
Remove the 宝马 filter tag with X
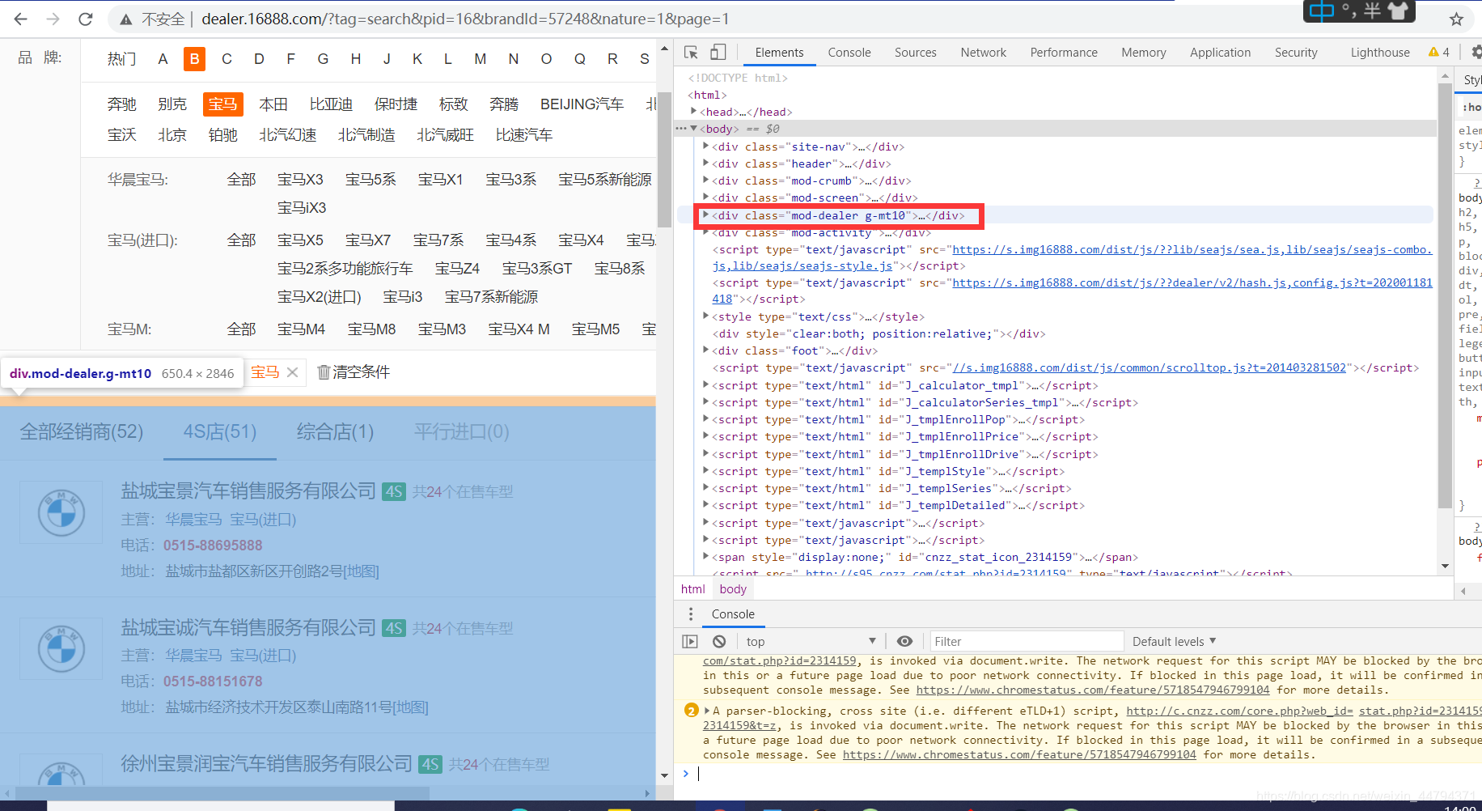tap(292, 372)
